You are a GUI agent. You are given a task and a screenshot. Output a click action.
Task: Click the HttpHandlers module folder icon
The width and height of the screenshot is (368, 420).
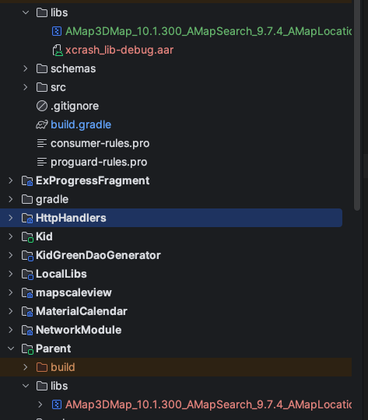click(x=27, y=218)
